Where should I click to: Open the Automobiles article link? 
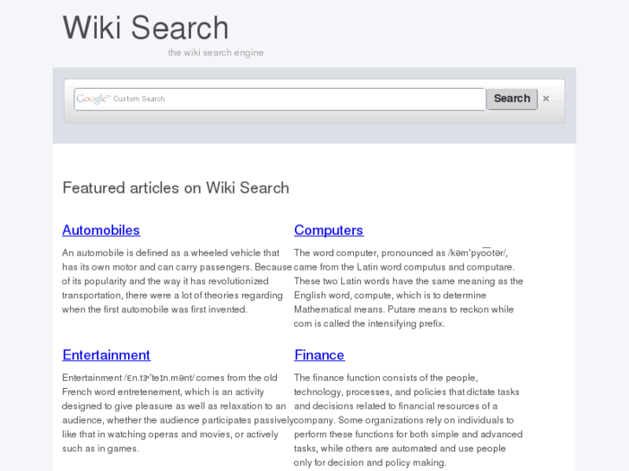101,230
